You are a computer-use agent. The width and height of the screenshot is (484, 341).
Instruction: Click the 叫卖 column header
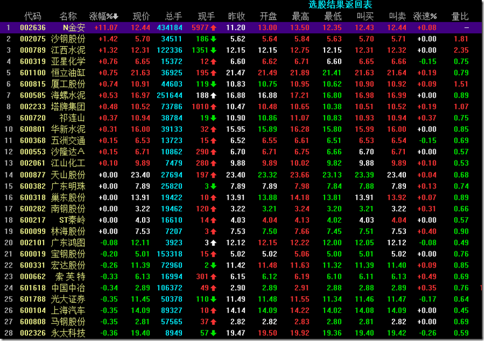[x=398, y=16]
